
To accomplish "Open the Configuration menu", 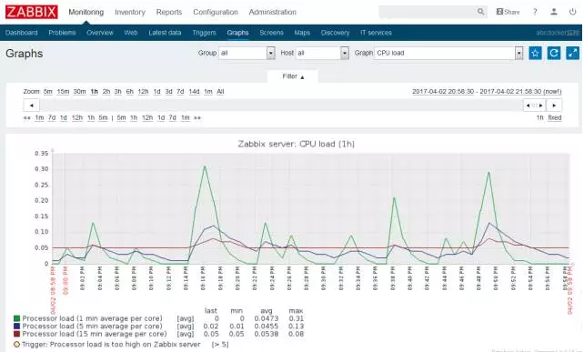I will click(x=216, y=12).
